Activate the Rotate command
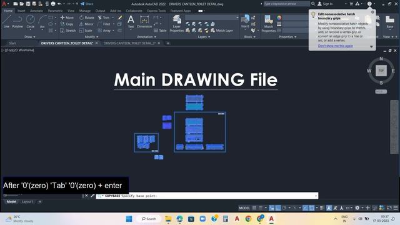 pyautogui.click(x=87, y=17)
